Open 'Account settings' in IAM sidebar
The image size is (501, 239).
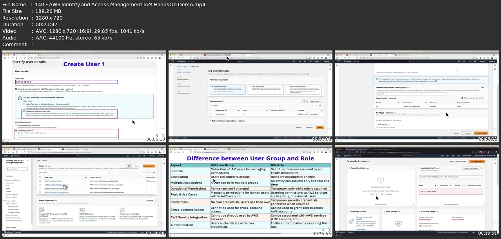(12, 197)
